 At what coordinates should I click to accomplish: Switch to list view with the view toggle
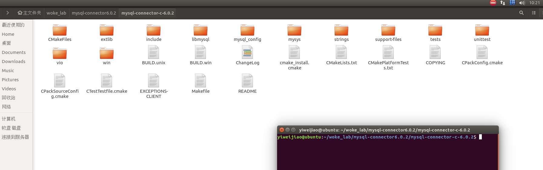(534, 13)
